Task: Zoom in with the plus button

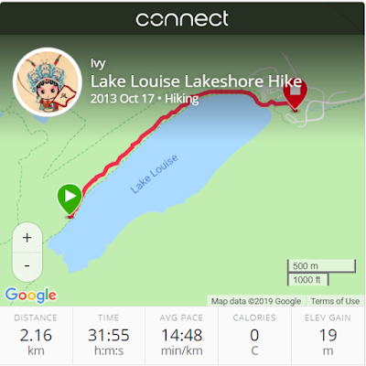Action: [x=27, y=238]
